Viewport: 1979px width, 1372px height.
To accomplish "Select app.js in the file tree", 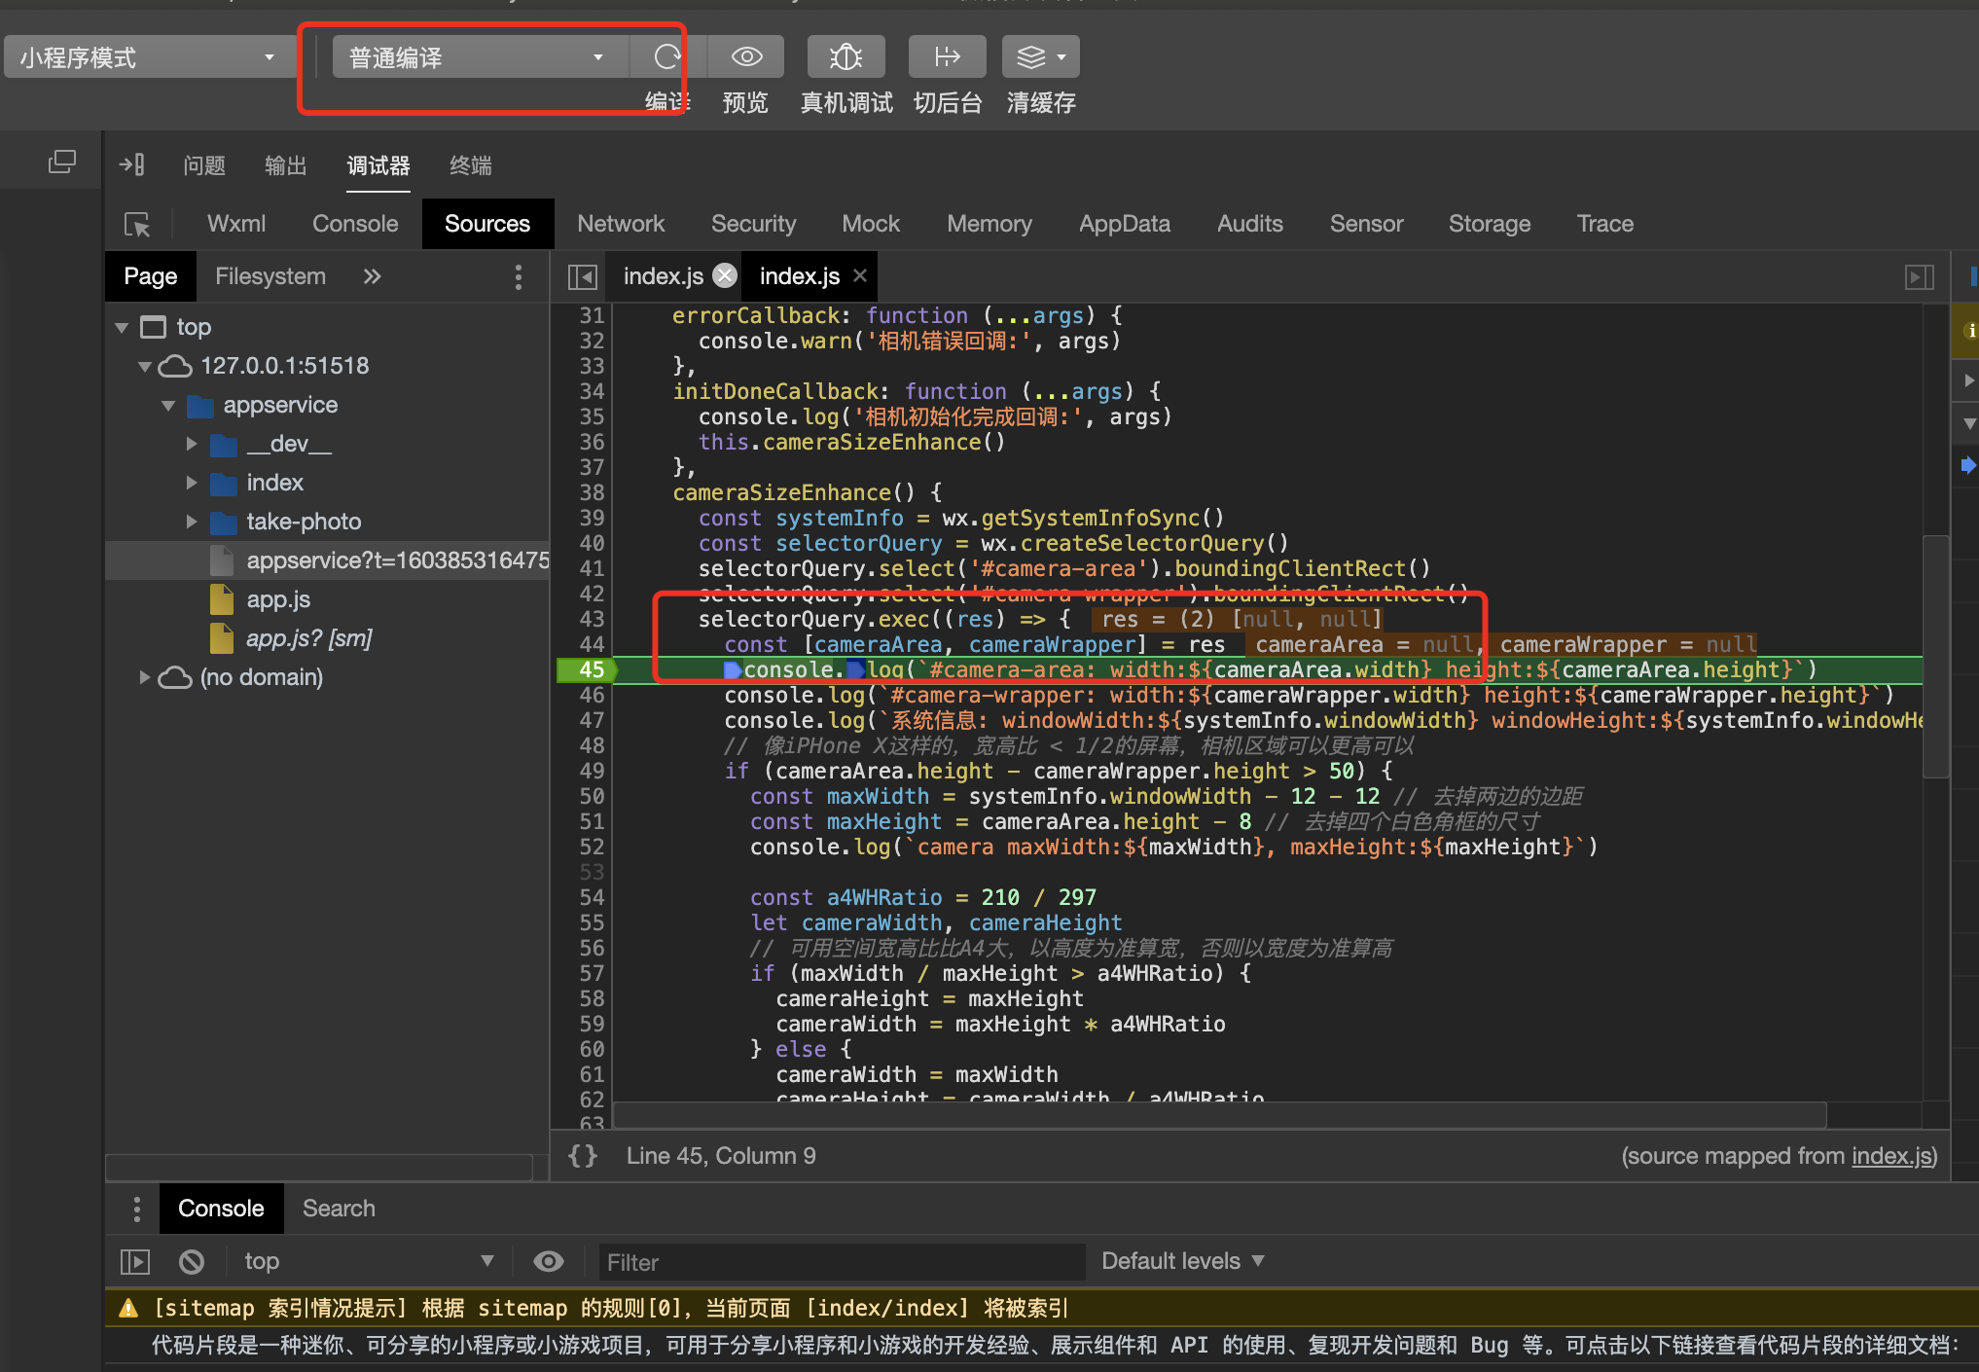I will (278, 599).
